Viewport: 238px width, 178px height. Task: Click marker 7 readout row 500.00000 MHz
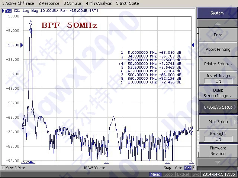tap(151, 75)
